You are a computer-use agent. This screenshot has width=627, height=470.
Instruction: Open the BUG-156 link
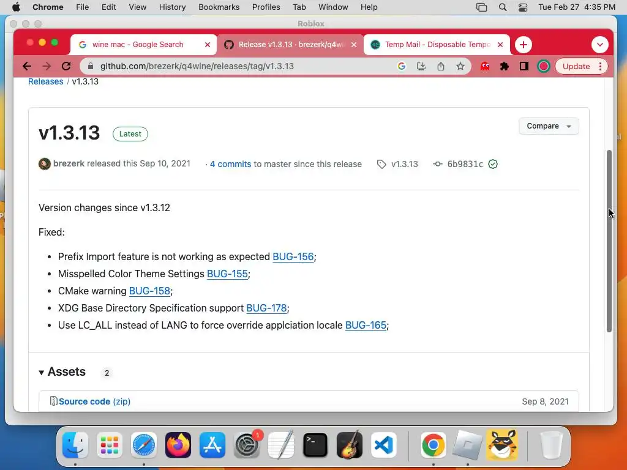293,256
